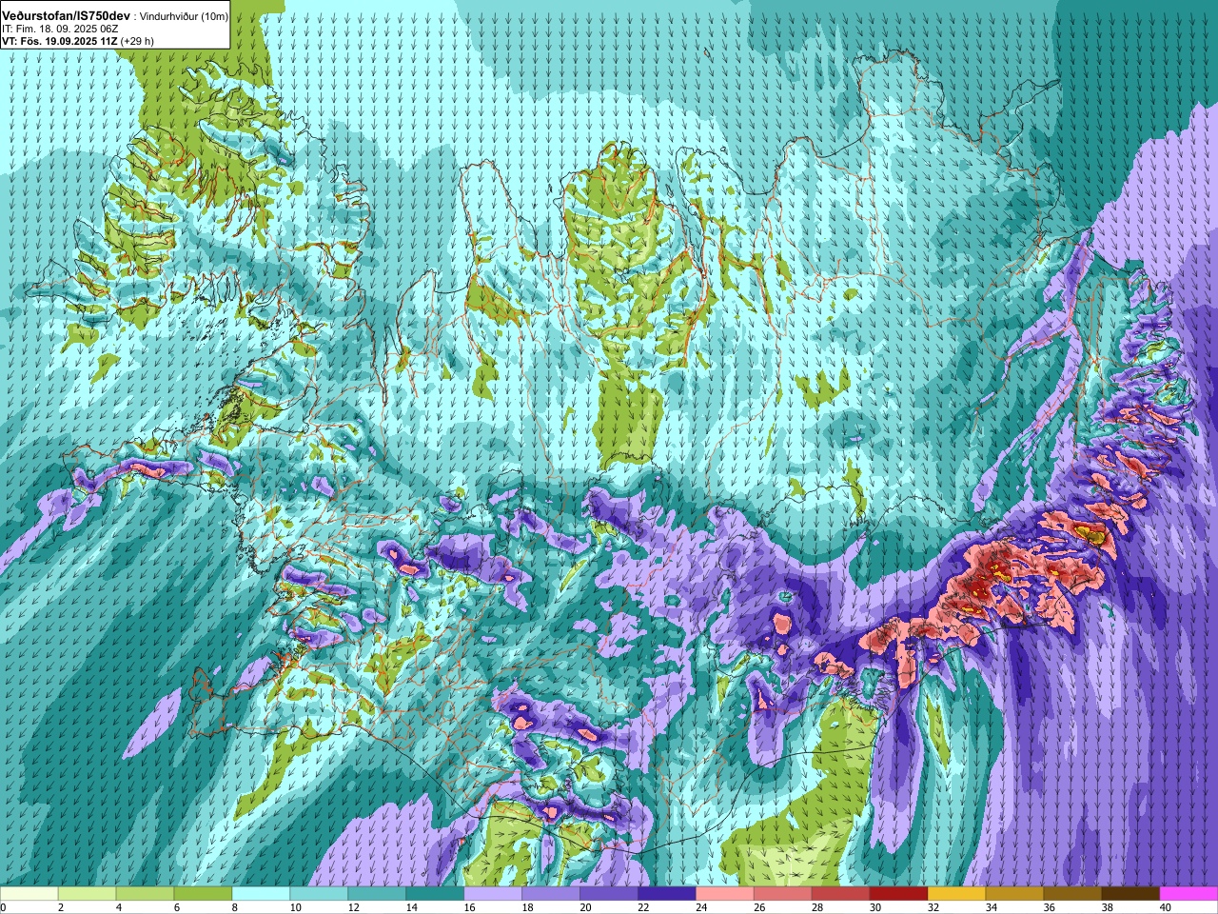Click the olive green 6–8 legend swatch
Image resolution: width=1218 pixels, height=914 pixels.
point(203,894)
